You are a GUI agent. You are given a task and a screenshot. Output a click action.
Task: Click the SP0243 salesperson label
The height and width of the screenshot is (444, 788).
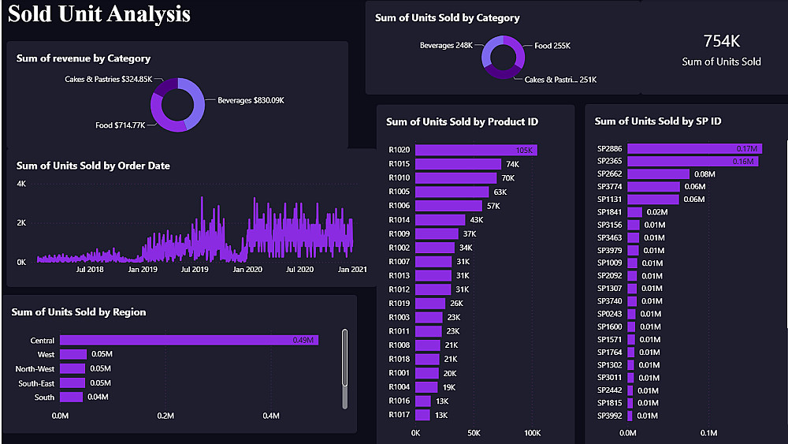610,314
